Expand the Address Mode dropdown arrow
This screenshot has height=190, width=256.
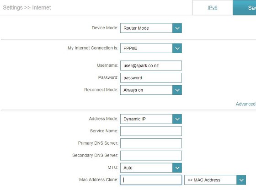click(x=177, y=119)
